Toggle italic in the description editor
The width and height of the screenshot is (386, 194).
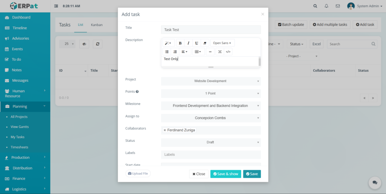[x=188, y=43]
